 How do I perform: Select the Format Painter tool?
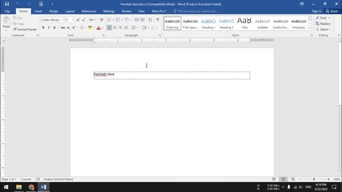25,29
